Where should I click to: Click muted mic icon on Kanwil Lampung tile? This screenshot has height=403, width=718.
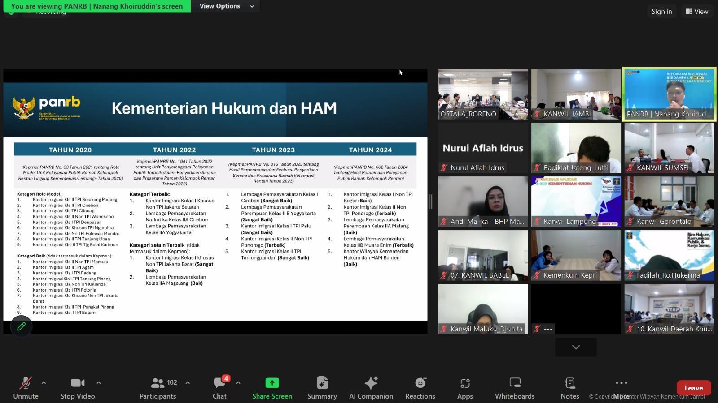pyautogui.click(x=537, y=222)
